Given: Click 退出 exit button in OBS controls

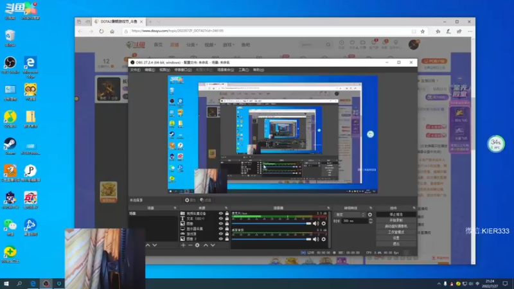Looking at the screenshot, I should point(396,244).
